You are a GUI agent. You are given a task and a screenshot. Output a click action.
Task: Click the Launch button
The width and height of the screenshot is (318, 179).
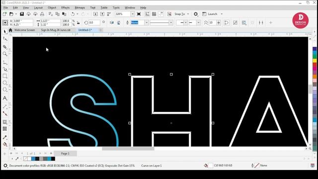click(210, 14)
